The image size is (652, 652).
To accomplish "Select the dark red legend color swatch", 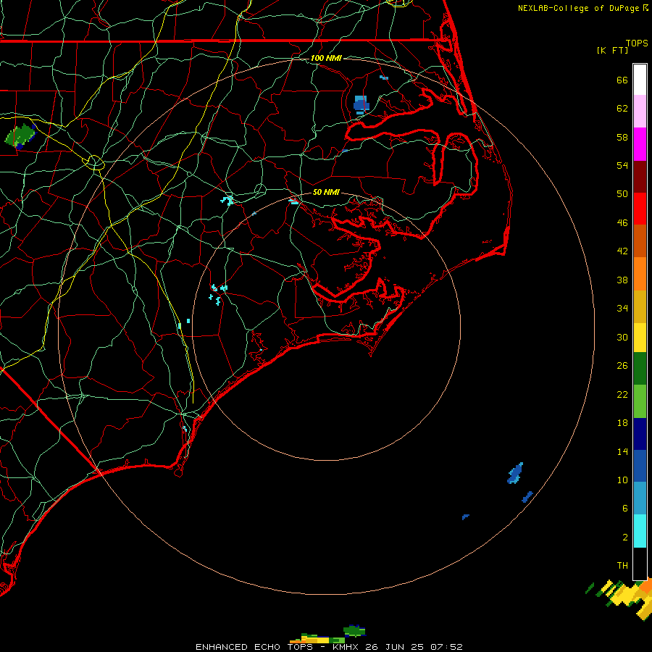I will tap(640, 177).
